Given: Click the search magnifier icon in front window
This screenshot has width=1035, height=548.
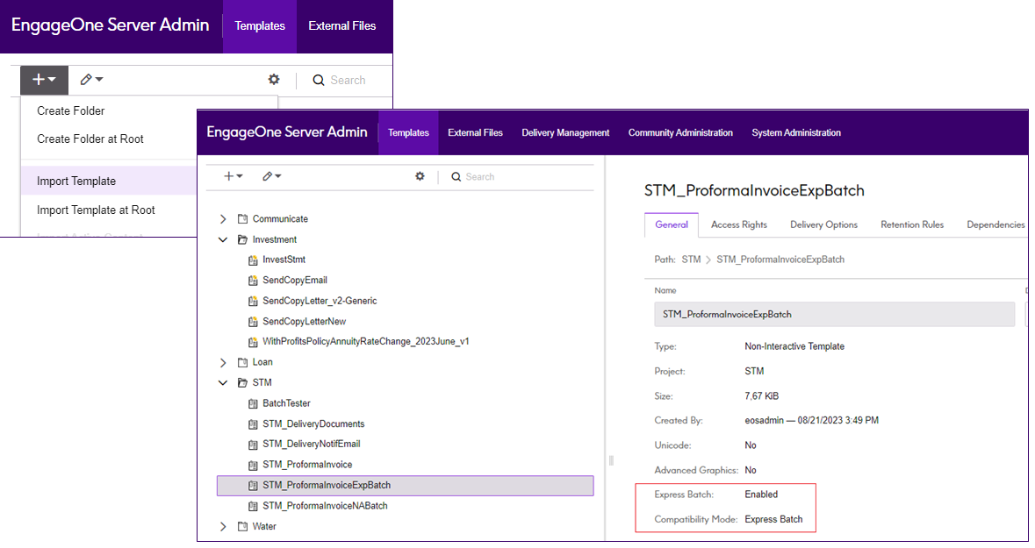Looking at the screenshot, I should pyautogui.click(x=456, y=177).
